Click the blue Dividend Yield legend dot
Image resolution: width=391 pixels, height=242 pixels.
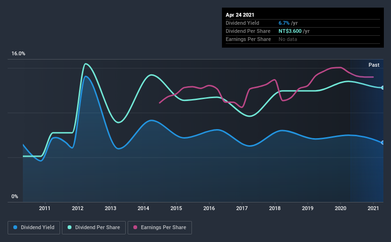15,227
